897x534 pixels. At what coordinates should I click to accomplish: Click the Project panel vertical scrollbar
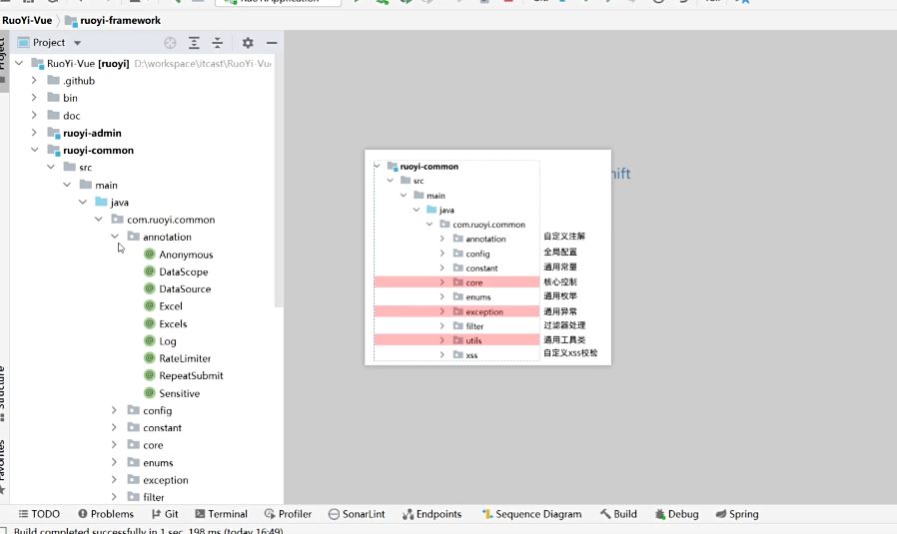coord(279,183)
